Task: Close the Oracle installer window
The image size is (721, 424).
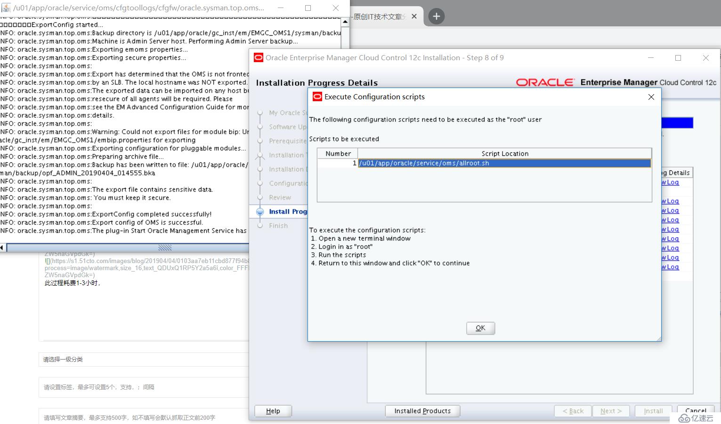Action: point(705,58)
